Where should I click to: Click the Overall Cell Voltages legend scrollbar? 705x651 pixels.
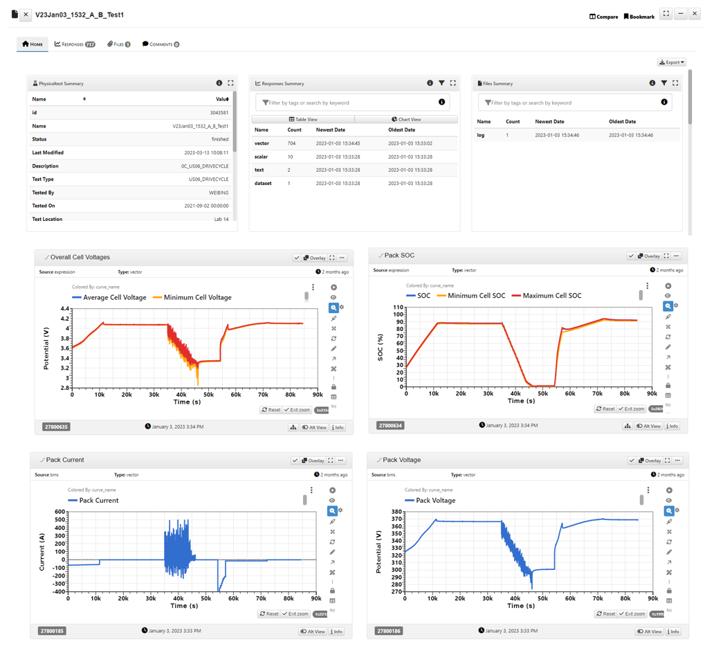click(306, 296)
